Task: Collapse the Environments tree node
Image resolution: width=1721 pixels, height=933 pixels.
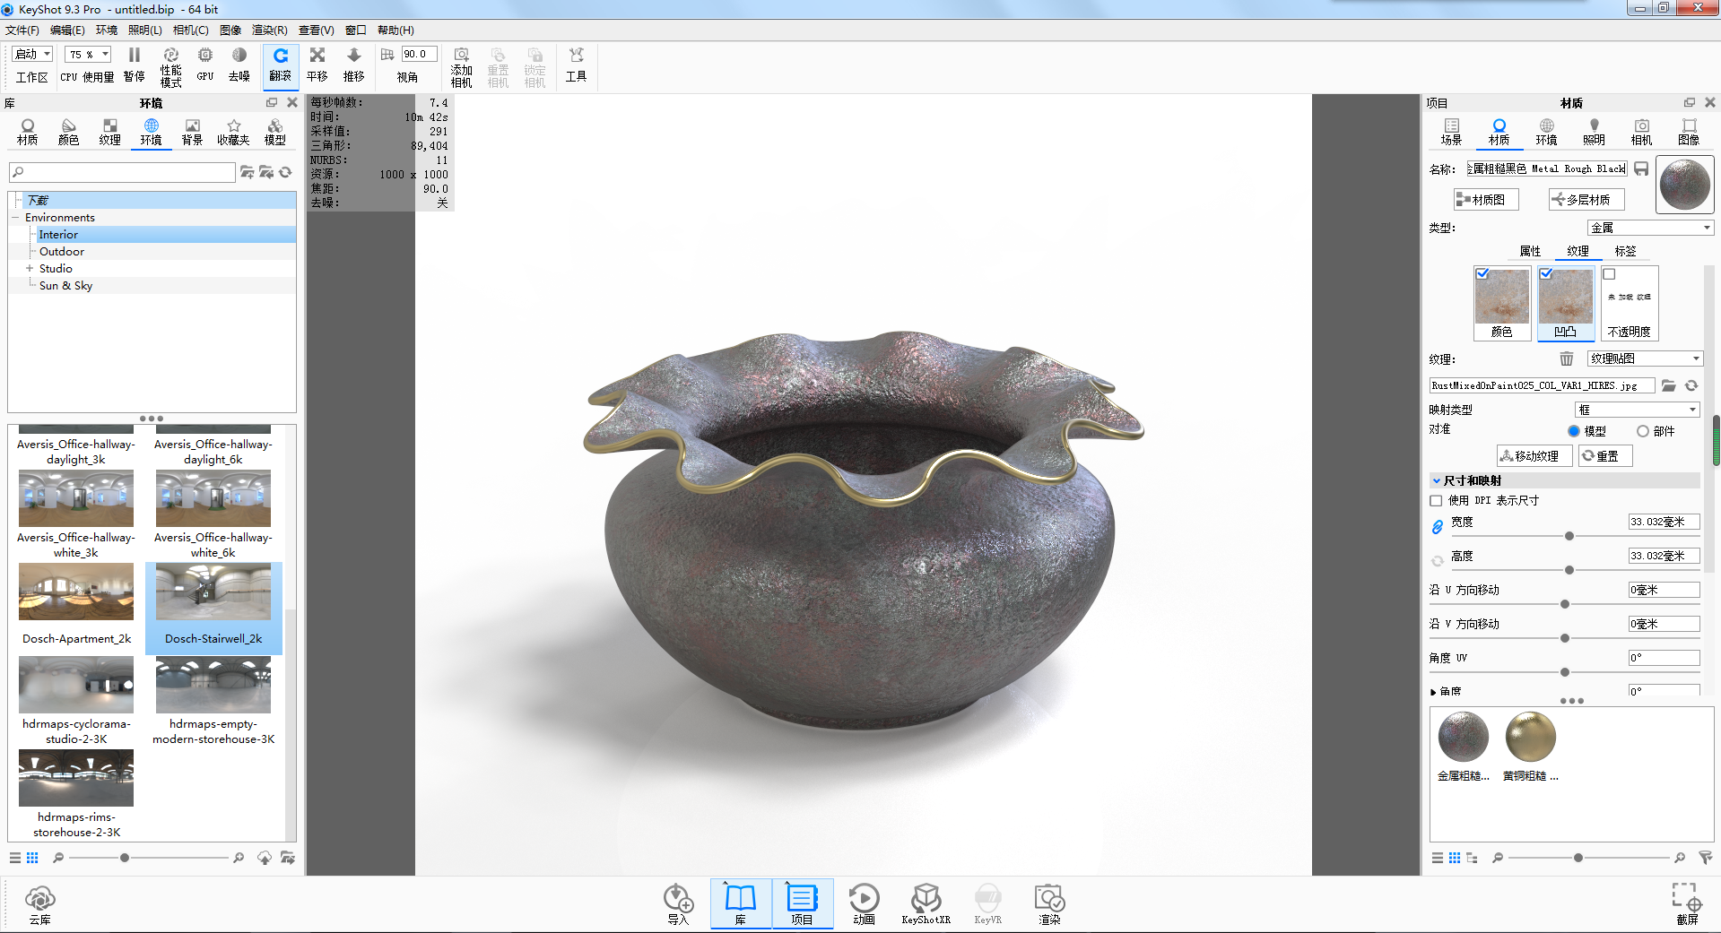Action: coord(15,218)
